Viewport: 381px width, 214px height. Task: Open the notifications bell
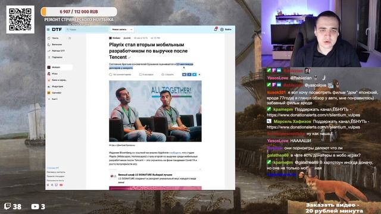pyautogui.click(x=216, y=29)
